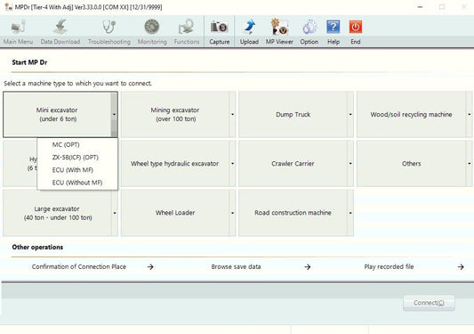Open the Capture camera tool
The height and width of the screenshot is (334, 474).
(x=219, y=28)
